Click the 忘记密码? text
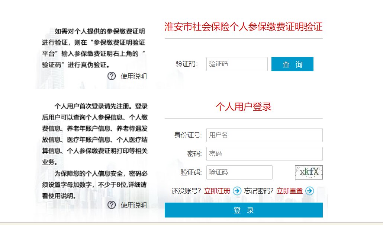The height and width of the screenshot is (235, 383). coord(259,191)
